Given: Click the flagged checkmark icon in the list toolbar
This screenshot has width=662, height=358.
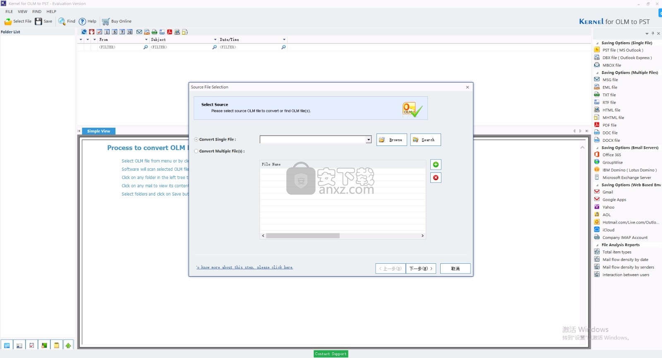Looking at the screenshot, I should (x=99, y=32).
